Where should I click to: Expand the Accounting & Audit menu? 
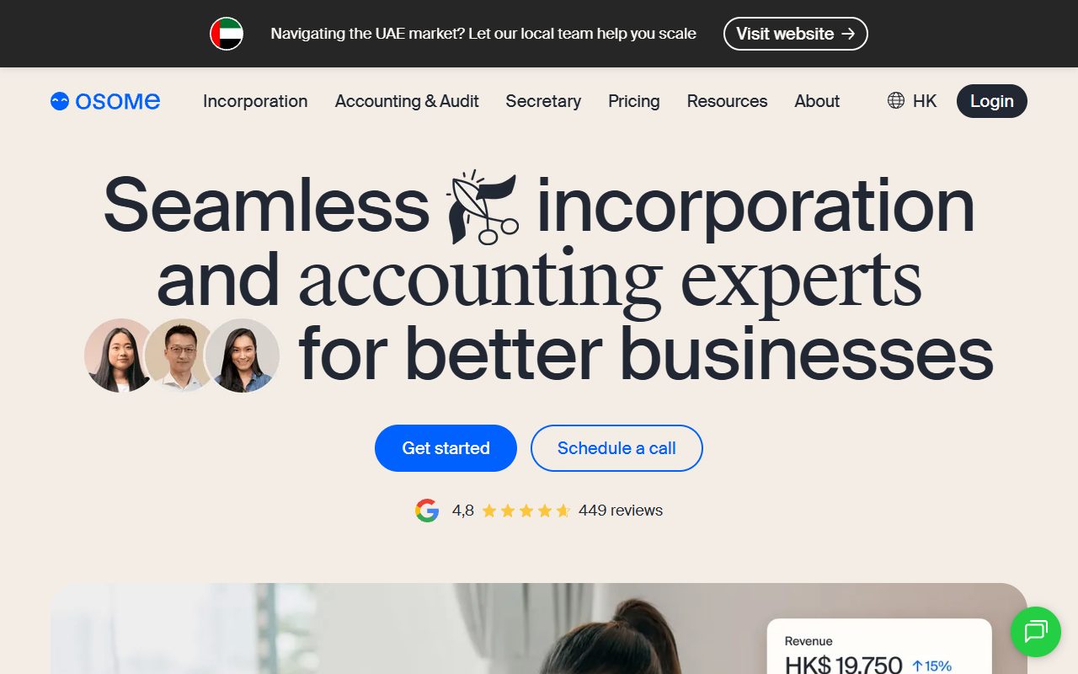point(407,101)
